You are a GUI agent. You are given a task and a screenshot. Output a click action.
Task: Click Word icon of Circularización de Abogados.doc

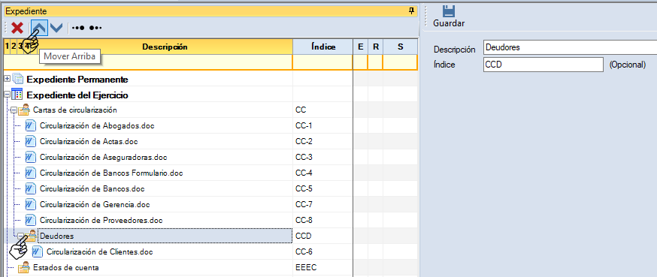click(x=31, y=125)
